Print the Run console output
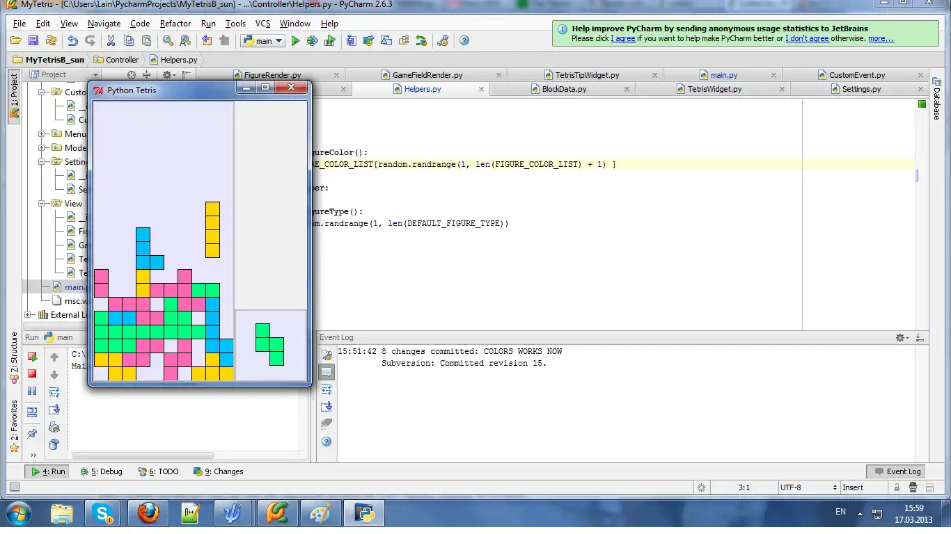Image resolution: width=951 pixels, height=534 pixels. pos(54,427)
